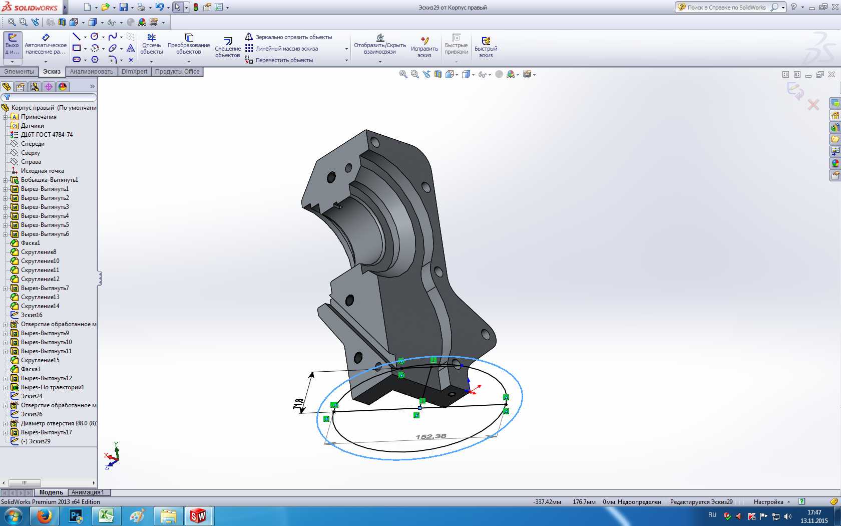Expand the Вырез-Вытянуть7 feature node
The height and width of the screenshot is (526, 841).
[x=6, y=289]
